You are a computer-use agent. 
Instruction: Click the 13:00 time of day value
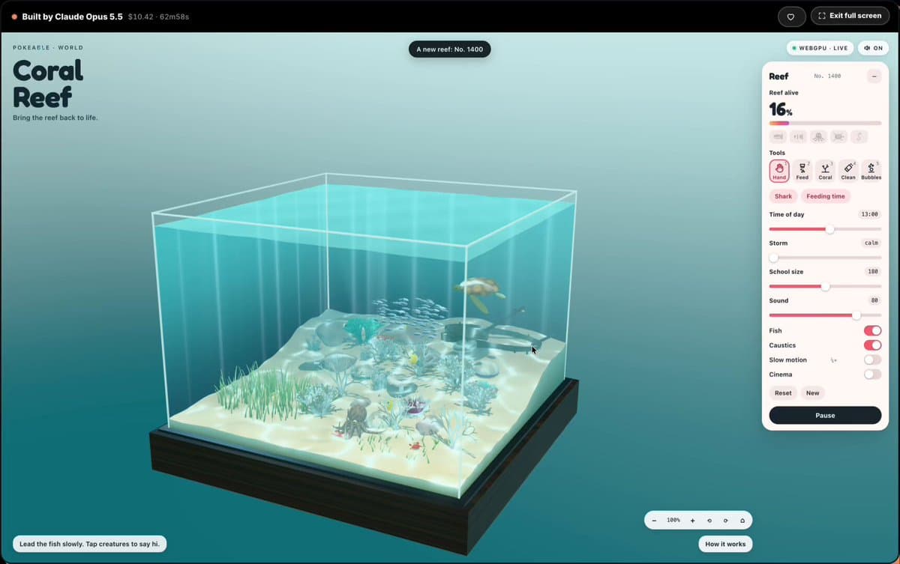869,214
